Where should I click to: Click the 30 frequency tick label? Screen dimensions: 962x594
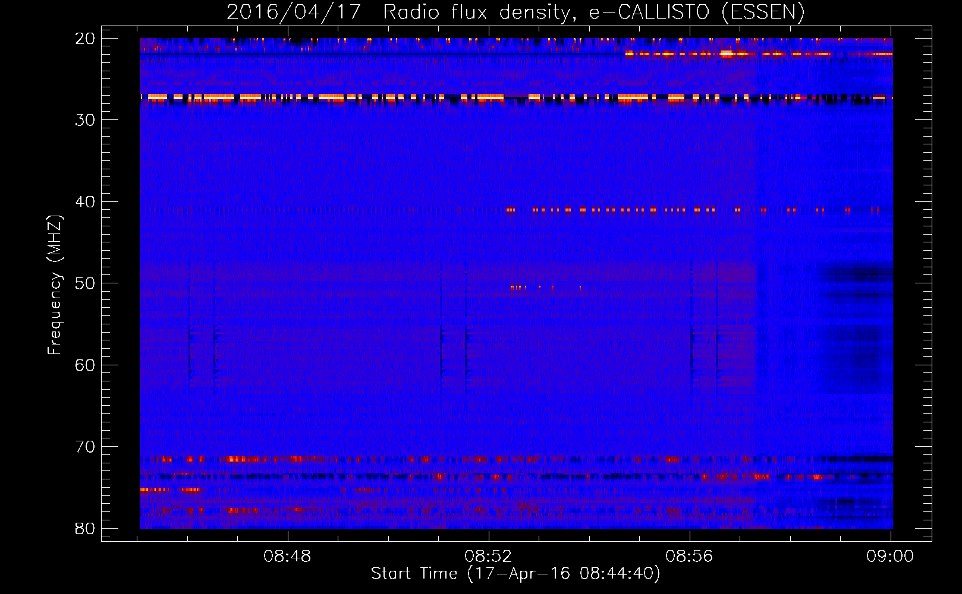[x=85, y=120]
